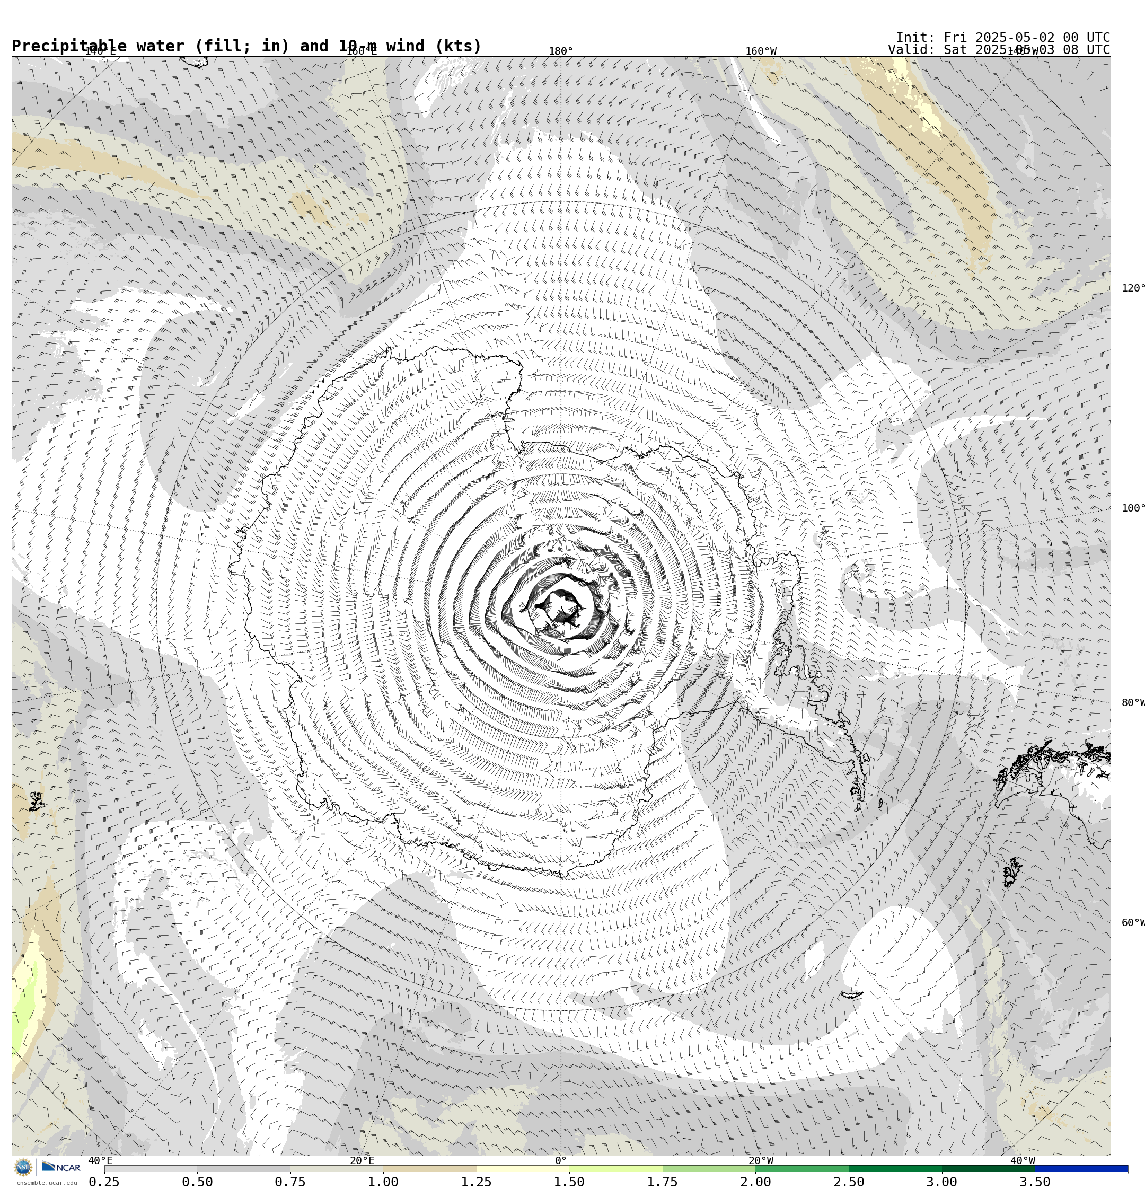Select the blue above-3.50 colorbar segment
Image resolution: width=1145 pixels, height=1189 pixels.
coord(1082,1168)
